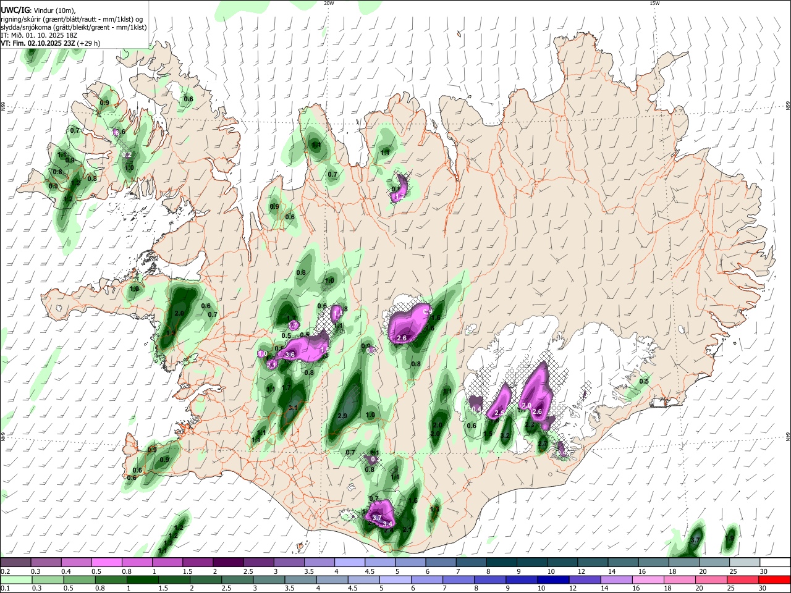The width and height of the screenshot is (791, 593).
Task: Click the pale lavender 4 swatch in upper legend
Action: 349,563
